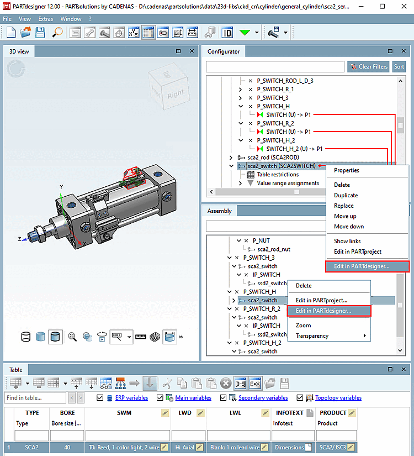Viewport: 414px width, 456px height.
Task: Disable the Topology variables checkbox
Action: click(301, 397)
